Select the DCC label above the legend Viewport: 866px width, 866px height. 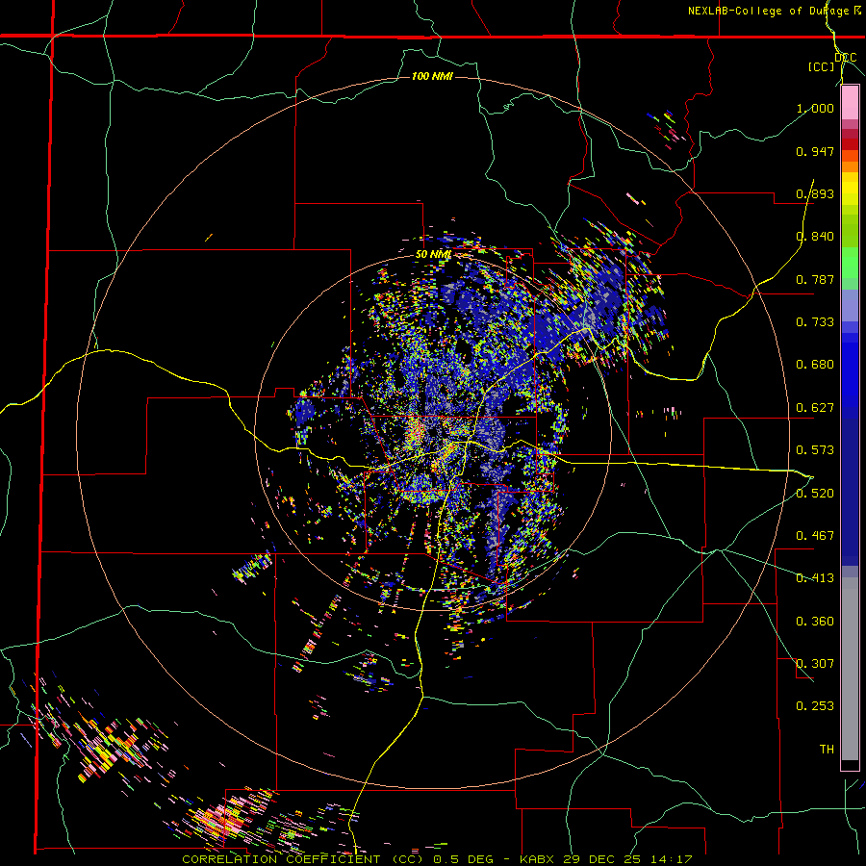[845, 58]
